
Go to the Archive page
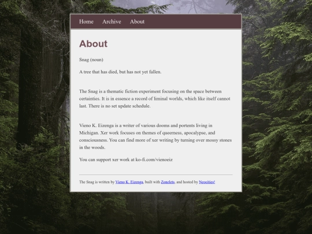[112, 21]
